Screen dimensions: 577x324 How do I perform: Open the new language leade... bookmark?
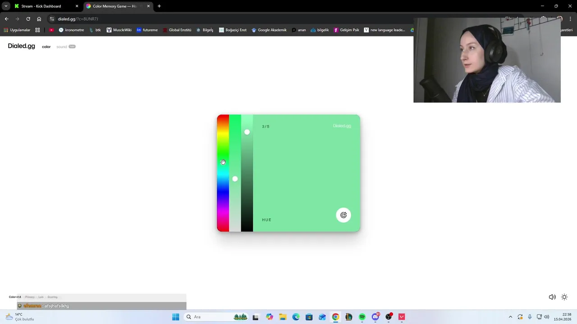pyautogui.click(x=385, y=30)
